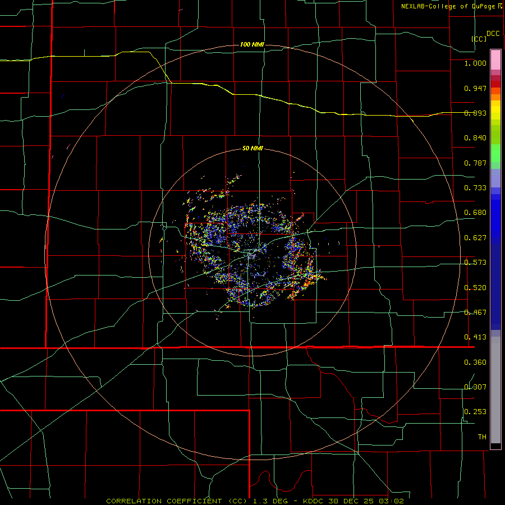The width and height of the screenshot is (505, 505).
Task: Pick the light pink segment of the color bar
Action: [495, 60]
